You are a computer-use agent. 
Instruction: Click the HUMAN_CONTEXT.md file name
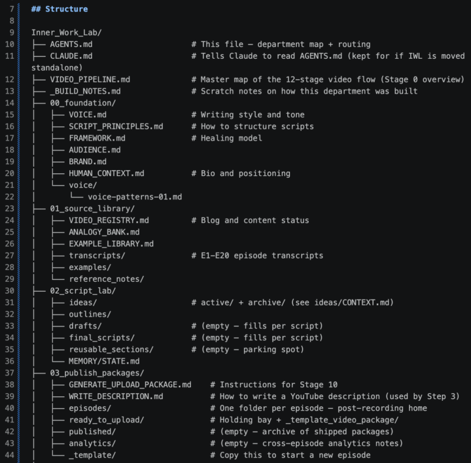(107, 173)
